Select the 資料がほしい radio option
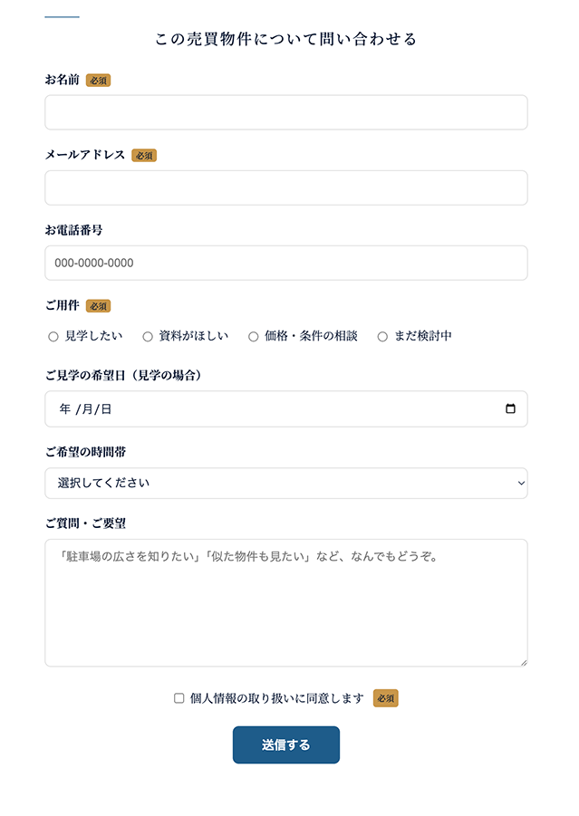Image resolution: width=579 pixels, height=816 pixels. pyautogui.click(x=148, y=337)
